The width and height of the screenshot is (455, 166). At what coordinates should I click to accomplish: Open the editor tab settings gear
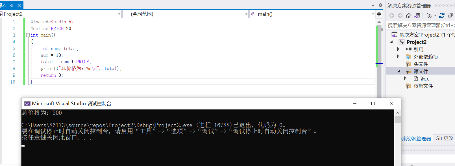(x=380, y=5)
